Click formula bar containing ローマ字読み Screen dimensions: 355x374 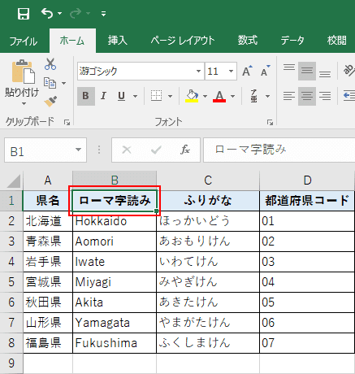point(279,150)
